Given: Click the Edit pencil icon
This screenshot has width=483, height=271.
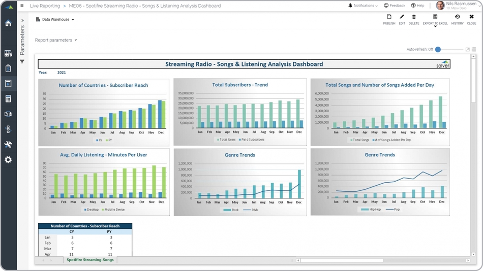Looking at the screenshot, I should [x=402, y=19].
